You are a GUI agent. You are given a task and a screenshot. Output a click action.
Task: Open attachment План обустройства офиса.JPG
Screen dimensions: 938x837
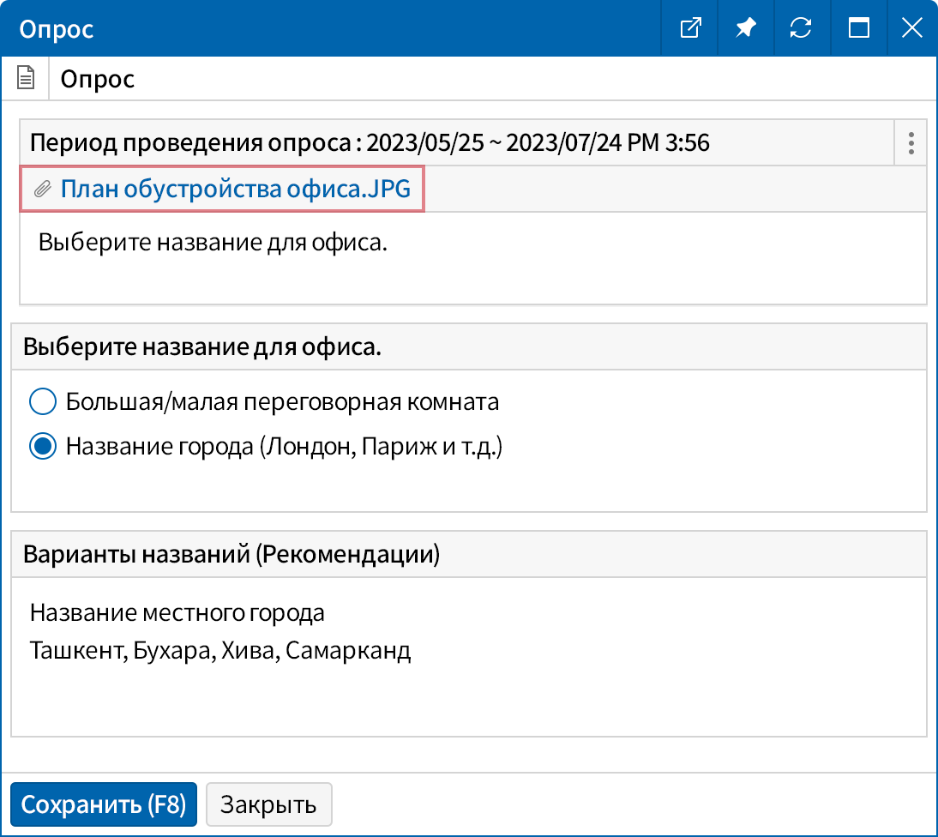pyautogui.click(x=235, y=189)
